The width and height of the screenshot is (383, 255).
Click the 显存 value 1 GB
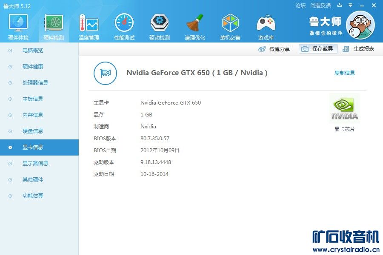[146, 115]
